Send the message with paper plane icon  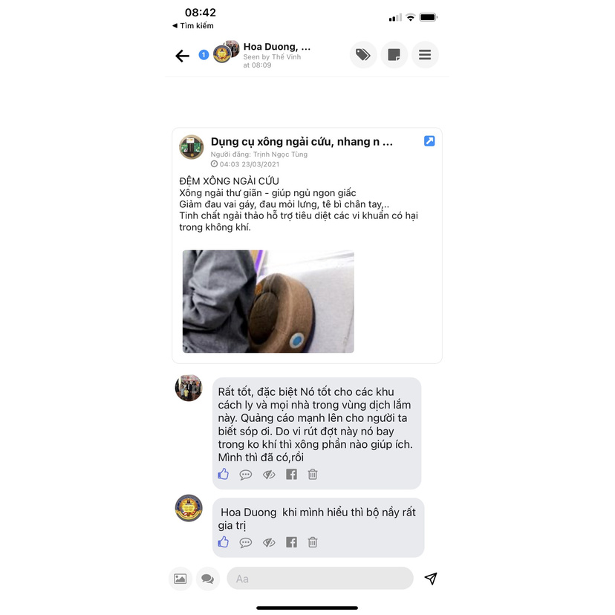point(431,579)
